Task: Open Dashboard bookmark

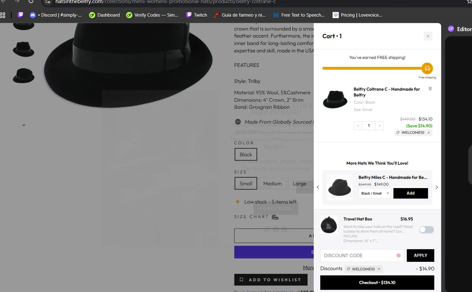Action: point(104,15)
